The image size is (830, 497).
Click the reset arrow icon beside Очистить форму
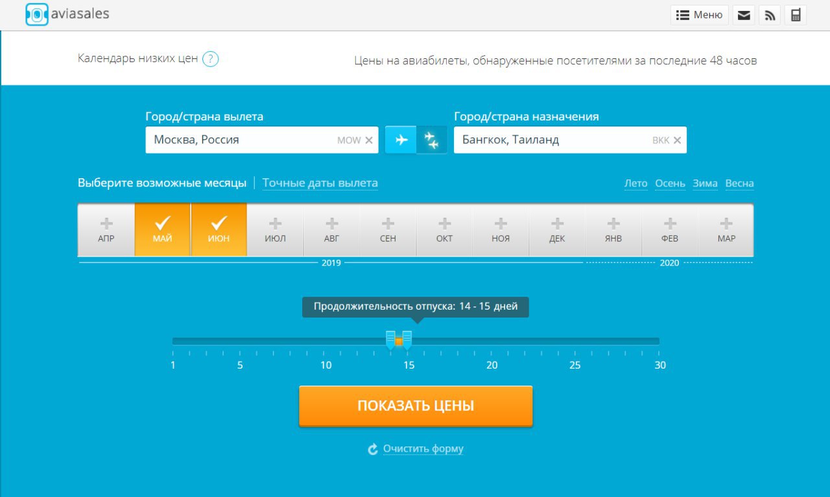point(373,449)
